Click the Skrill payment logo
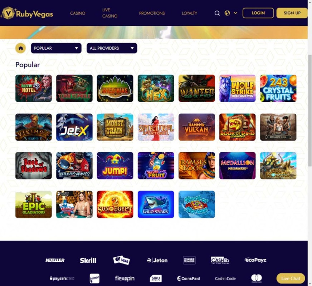 point(88,260)
